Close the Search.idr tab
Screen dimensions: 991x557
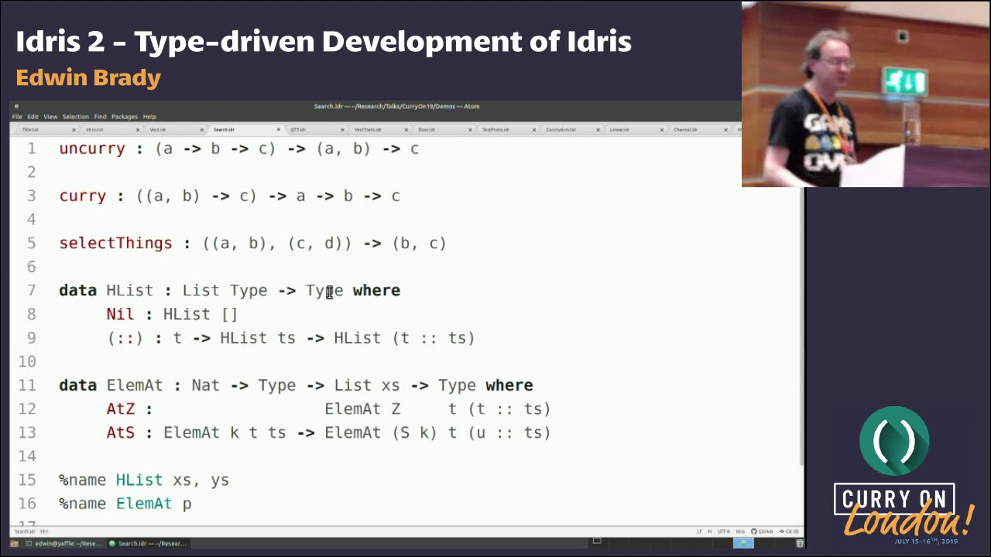pos(278,129)
